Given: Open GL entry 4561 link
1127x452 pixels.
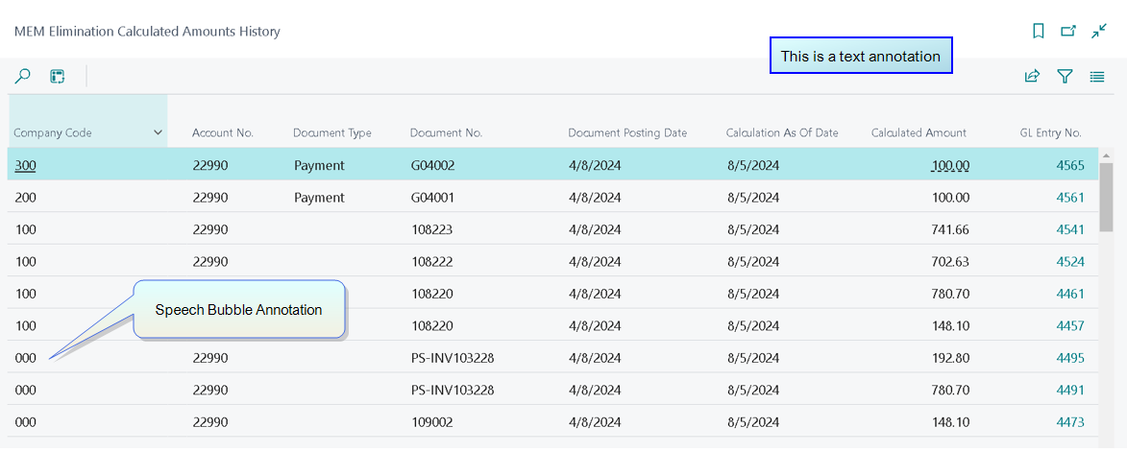Looking at the screenshot, I should 1070,198.
